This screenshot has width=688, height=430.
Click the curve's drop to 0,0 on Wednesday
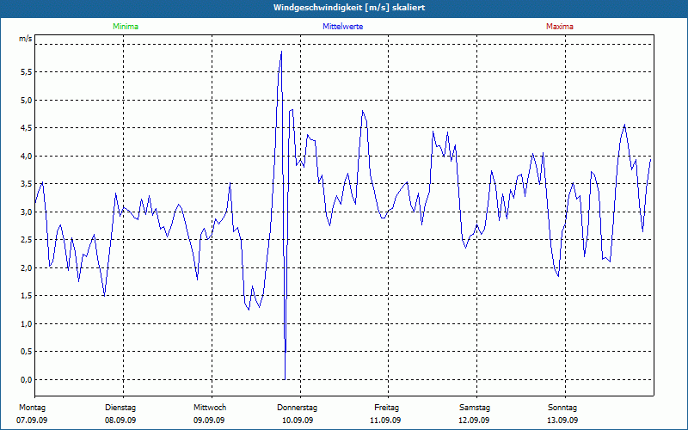(x=285, y=378)
